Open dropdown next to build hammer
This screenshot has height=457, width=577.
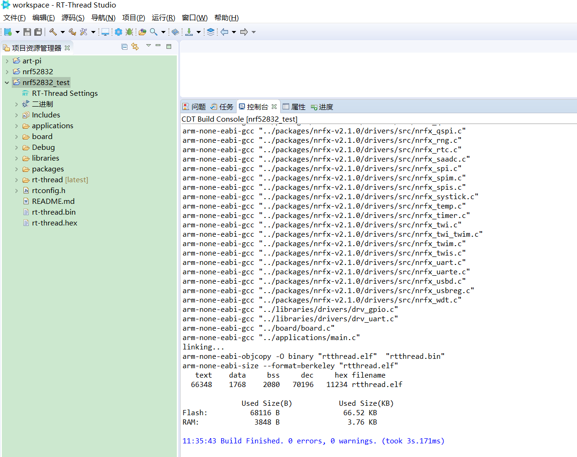63,32
